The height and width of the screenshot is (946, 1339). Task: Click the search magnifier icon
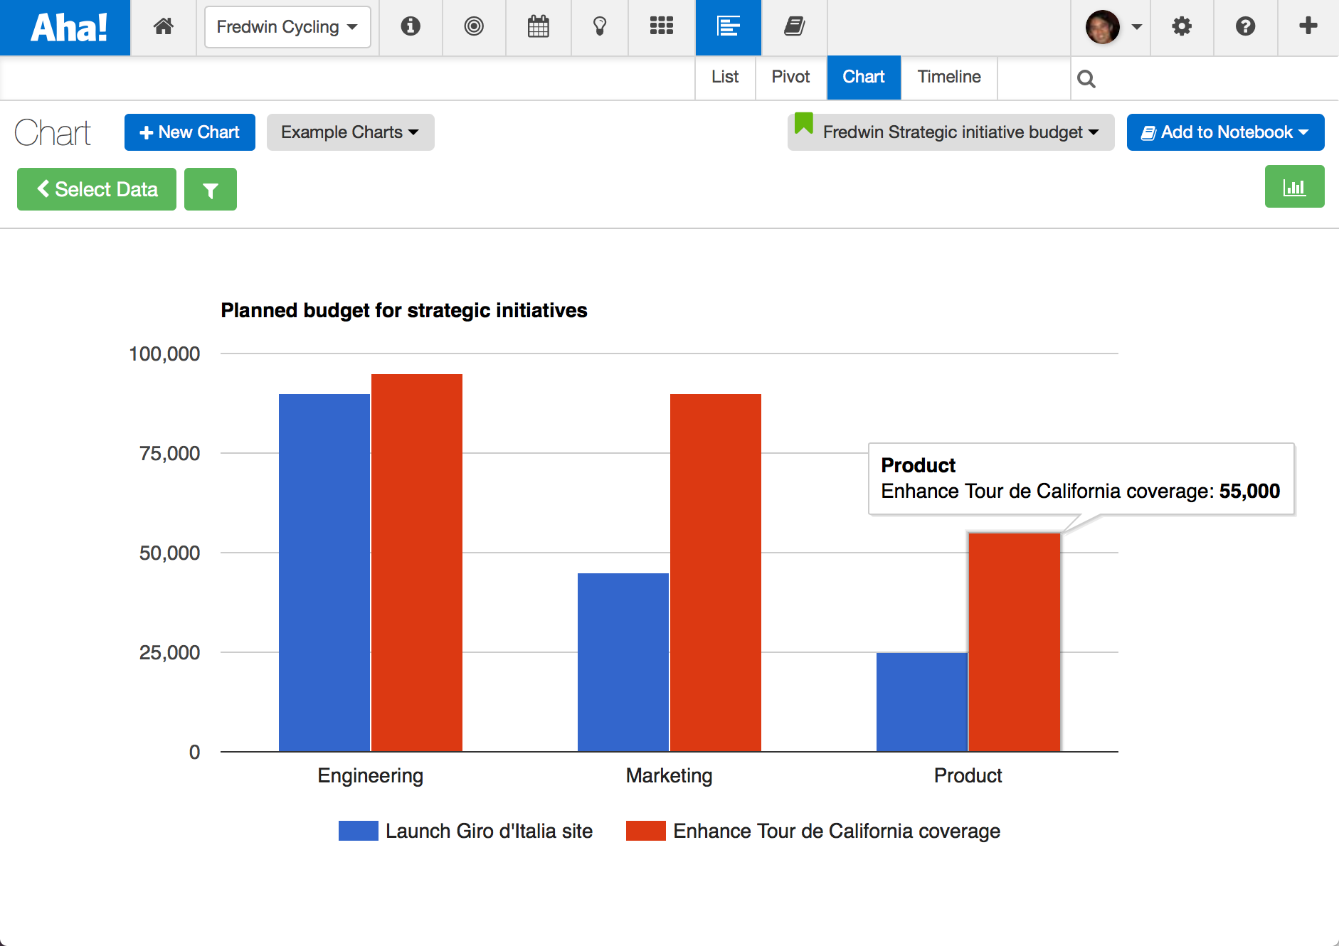[x=1086, y=78]
